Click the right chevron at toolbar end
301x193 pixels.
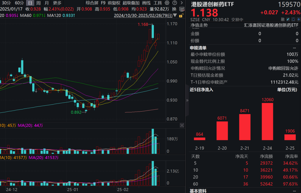point(181,3)
